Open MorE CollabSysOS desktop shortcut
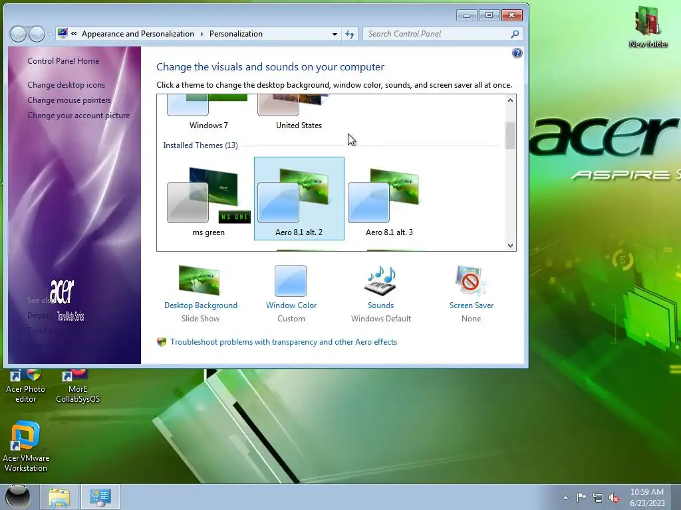This screenshot has width=681, height=510. tap(78, 387)
